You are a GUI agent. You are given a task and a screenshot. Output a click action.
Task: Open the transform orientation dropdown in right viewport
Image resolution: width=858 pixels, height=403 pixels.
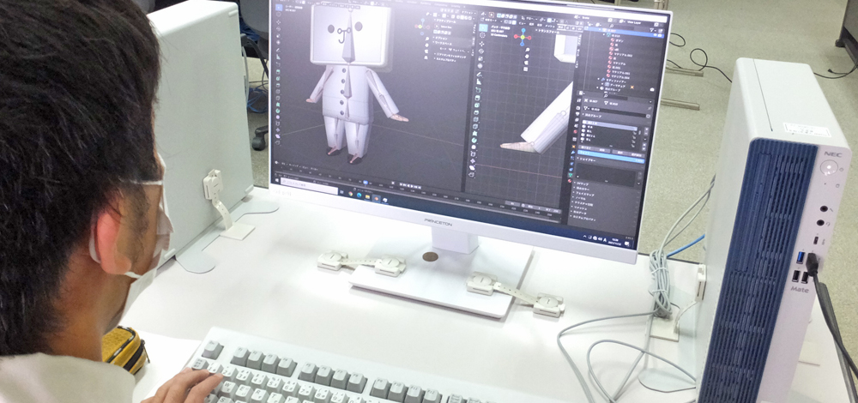(528, 18)
